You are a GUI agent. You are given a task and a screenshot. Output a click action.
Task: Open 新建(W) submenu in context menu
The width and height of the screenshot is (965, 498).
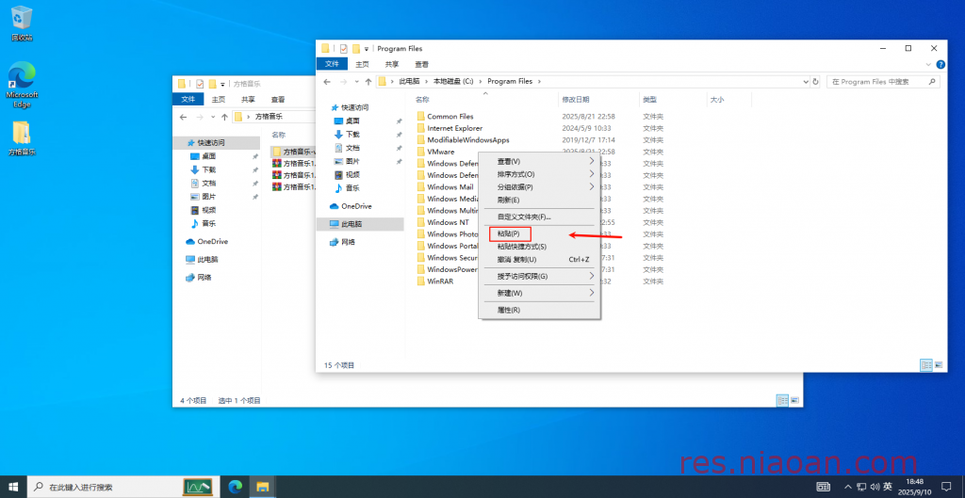[x=539, y=294]
